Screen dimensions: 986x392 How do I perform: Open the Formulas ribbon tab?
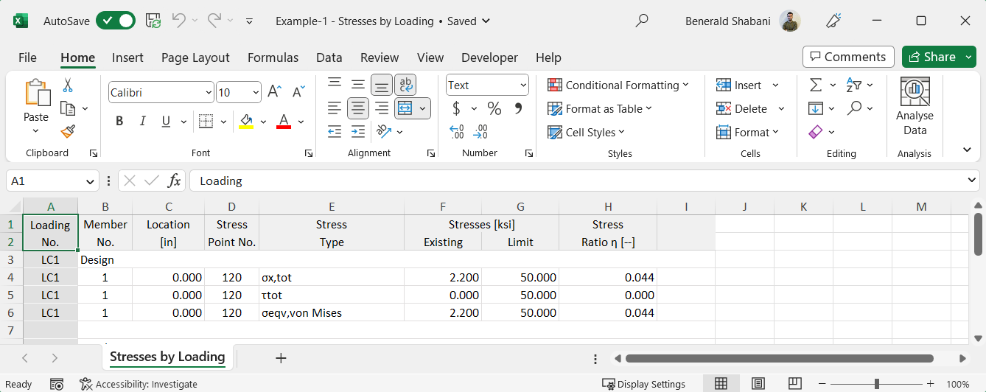point(273,57)
